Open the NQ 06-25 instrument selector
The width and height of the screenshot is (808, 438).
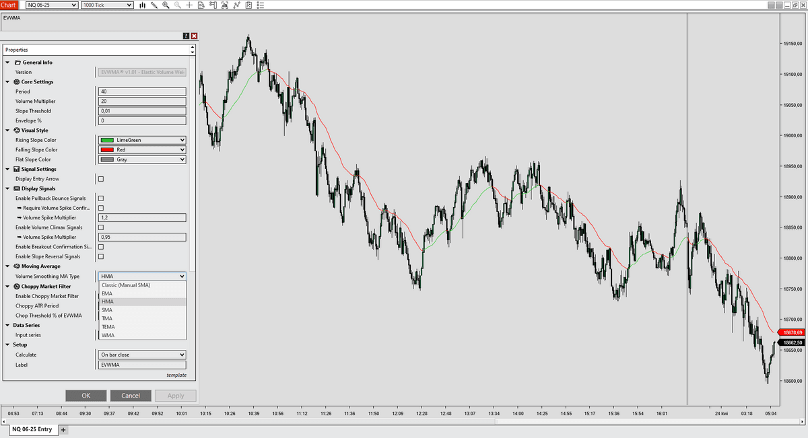click(52, 5)
